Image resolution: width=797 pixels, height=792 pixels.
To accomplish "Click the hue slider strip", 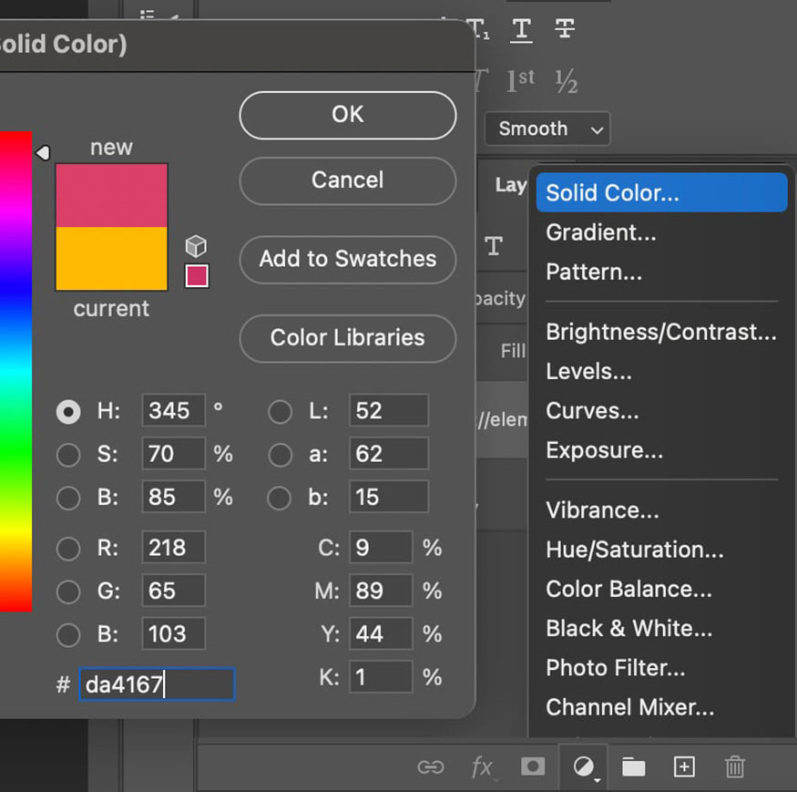I will coord(15,371).
